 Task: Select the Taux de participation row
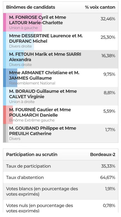pos(60,166)
